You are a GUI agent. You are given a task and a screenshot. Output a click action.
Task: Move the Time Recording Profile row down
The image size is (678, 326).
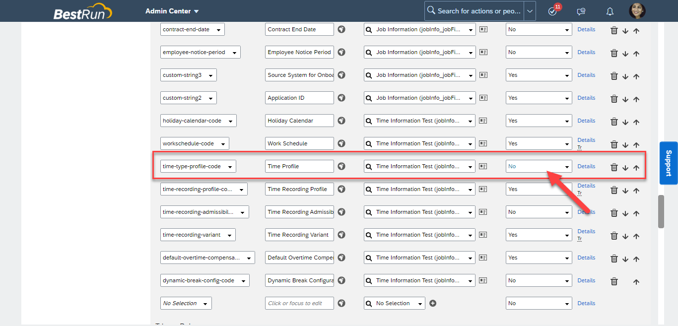(x=625, y=191)
